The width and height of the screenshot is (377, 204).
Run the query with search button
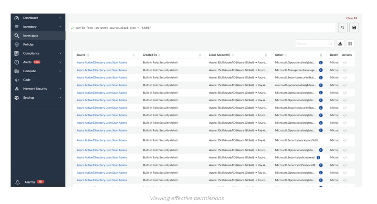pyautogui.click(x=343, y=28)
